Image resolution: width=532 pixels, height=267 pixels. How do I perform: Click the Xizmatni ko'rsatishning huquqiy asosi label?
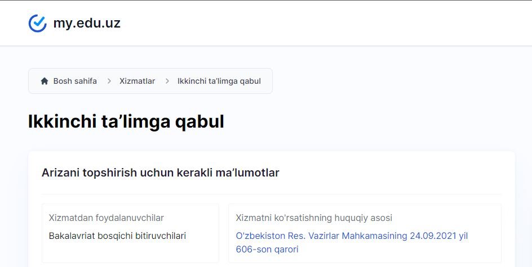[x=314, y=218]
